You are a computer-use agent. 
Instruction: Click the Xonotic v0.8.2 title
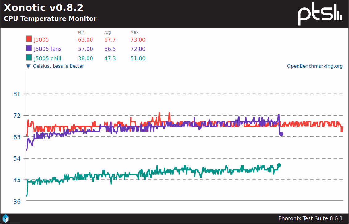pyautogui.click(x=43, y=8)
